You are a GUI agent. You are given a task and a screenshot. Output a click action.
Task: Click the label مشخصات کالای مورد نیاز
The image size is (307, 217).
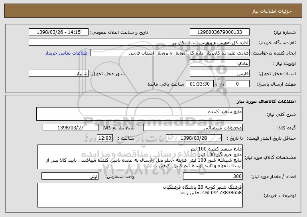point(270,157)
